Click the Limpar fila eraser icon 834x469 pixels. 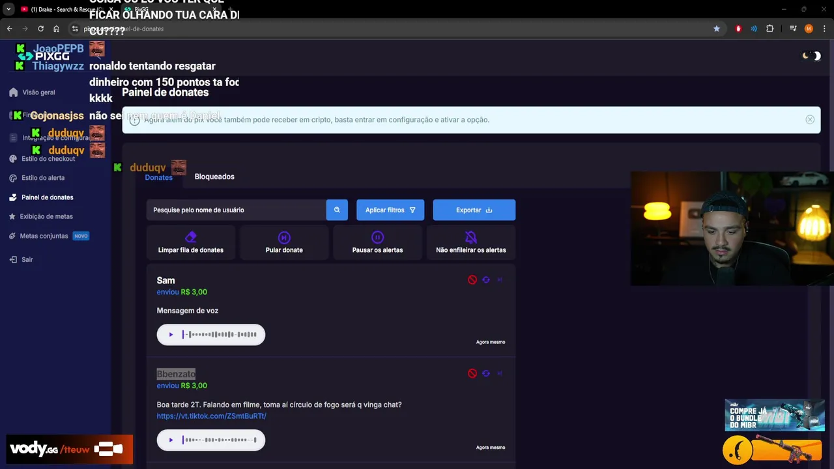(x=191, y=237)
